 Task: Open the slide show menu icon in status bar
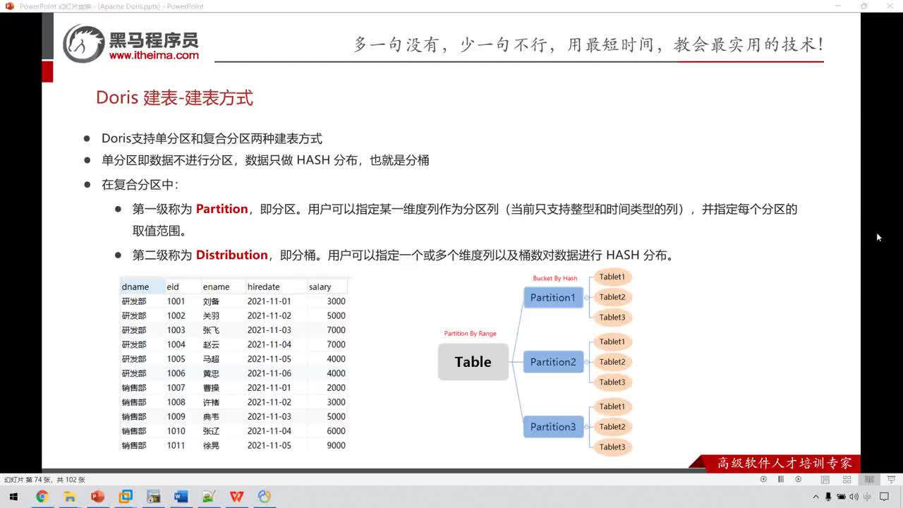[x=781, y=479]
